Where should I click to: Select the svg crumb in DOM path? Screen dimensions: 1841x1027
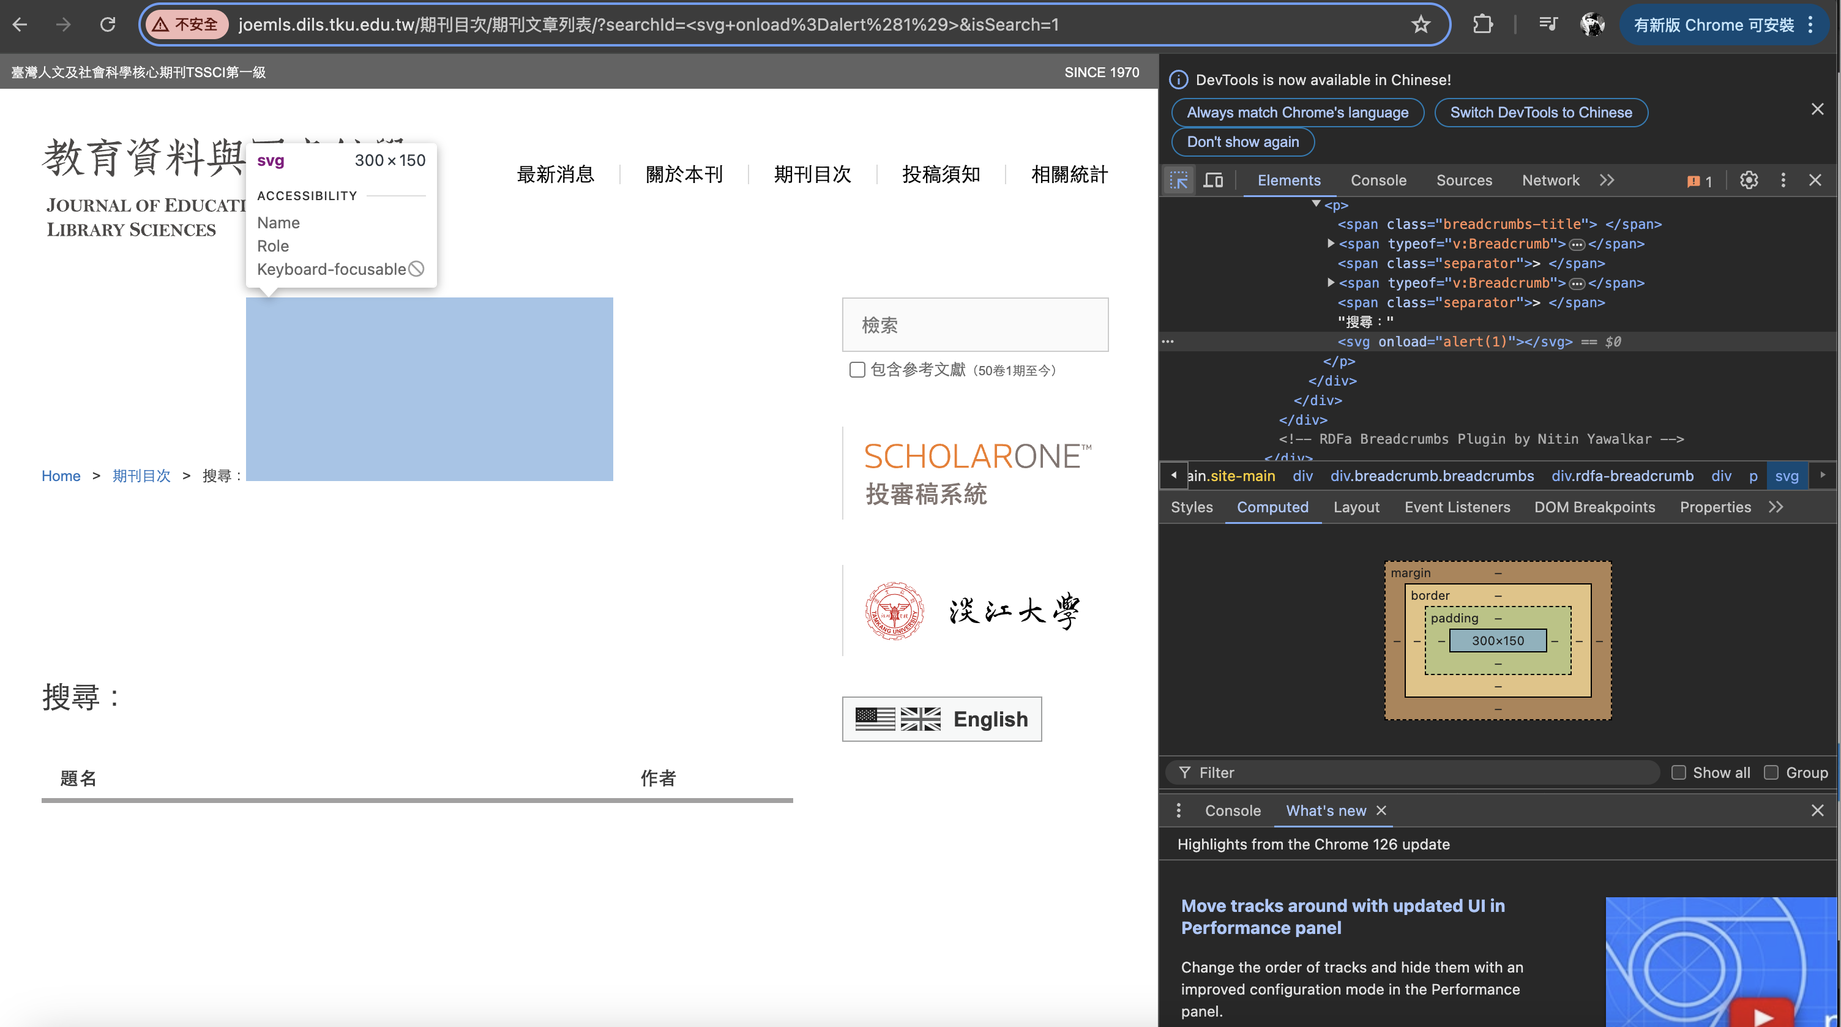point(1786,476)
